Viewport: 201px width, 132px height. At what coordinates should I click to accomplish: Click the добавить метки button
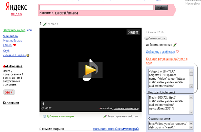(x=156, y=38)
